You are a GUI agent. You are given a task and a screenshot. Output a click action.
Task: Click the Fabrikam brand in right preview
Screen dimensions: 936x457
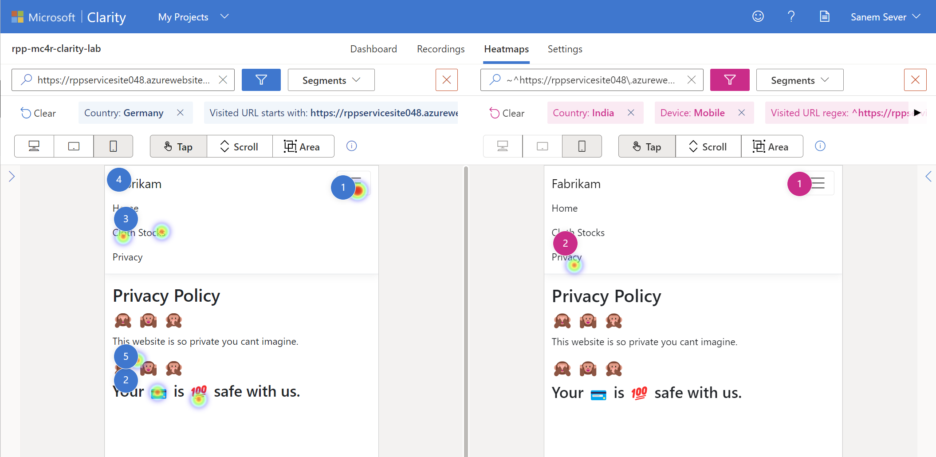[576, 184]
